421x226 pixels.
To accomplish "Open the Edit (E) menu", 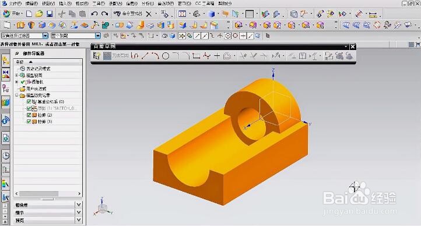I will 31,3.
